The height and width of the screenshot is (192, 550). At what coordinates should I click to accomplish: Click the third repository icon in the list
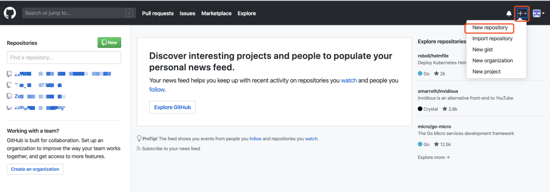point(9,96)
